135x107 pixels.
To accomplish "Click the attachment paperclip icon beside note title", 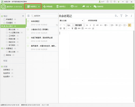I will 116,16.
